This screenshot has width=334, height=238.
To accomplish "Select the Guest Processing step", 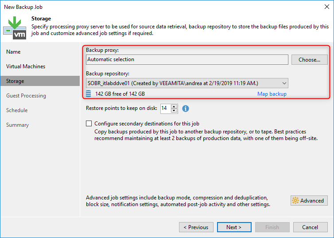I will (26, 96).
